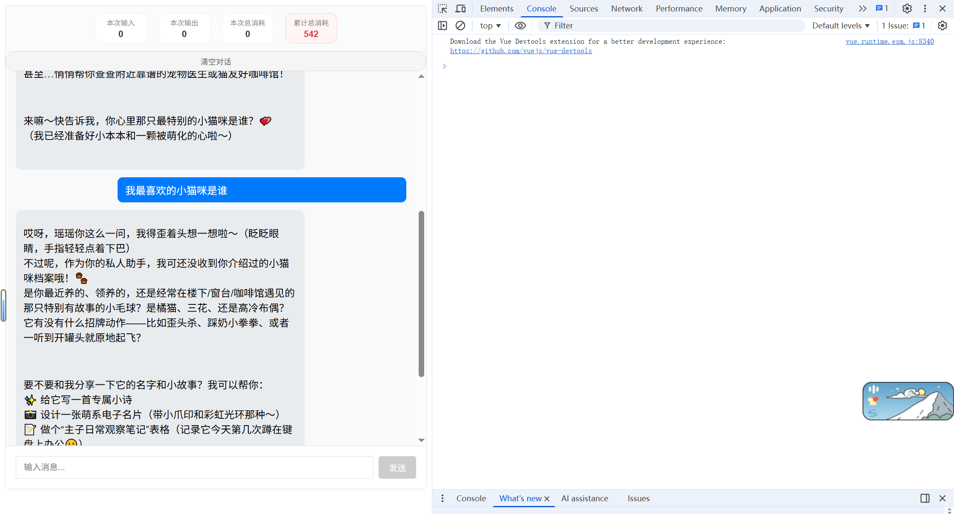The height and width of the screenshot is (514, 954).
Task: Select the AI assistance drawer tab
Action: coord(584,498)
